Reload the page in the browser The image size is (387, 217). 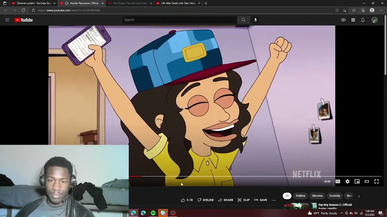coord(23,10)
